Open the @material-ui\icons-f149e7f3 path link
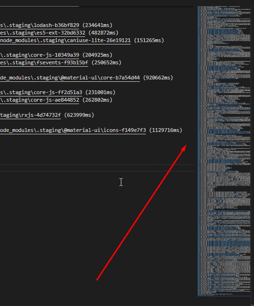 (73, 130)
